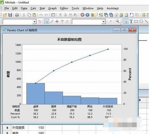This screenshot has width=149, height=134.
Task: Click the Find binoculars icon
Action: [70, 15]
